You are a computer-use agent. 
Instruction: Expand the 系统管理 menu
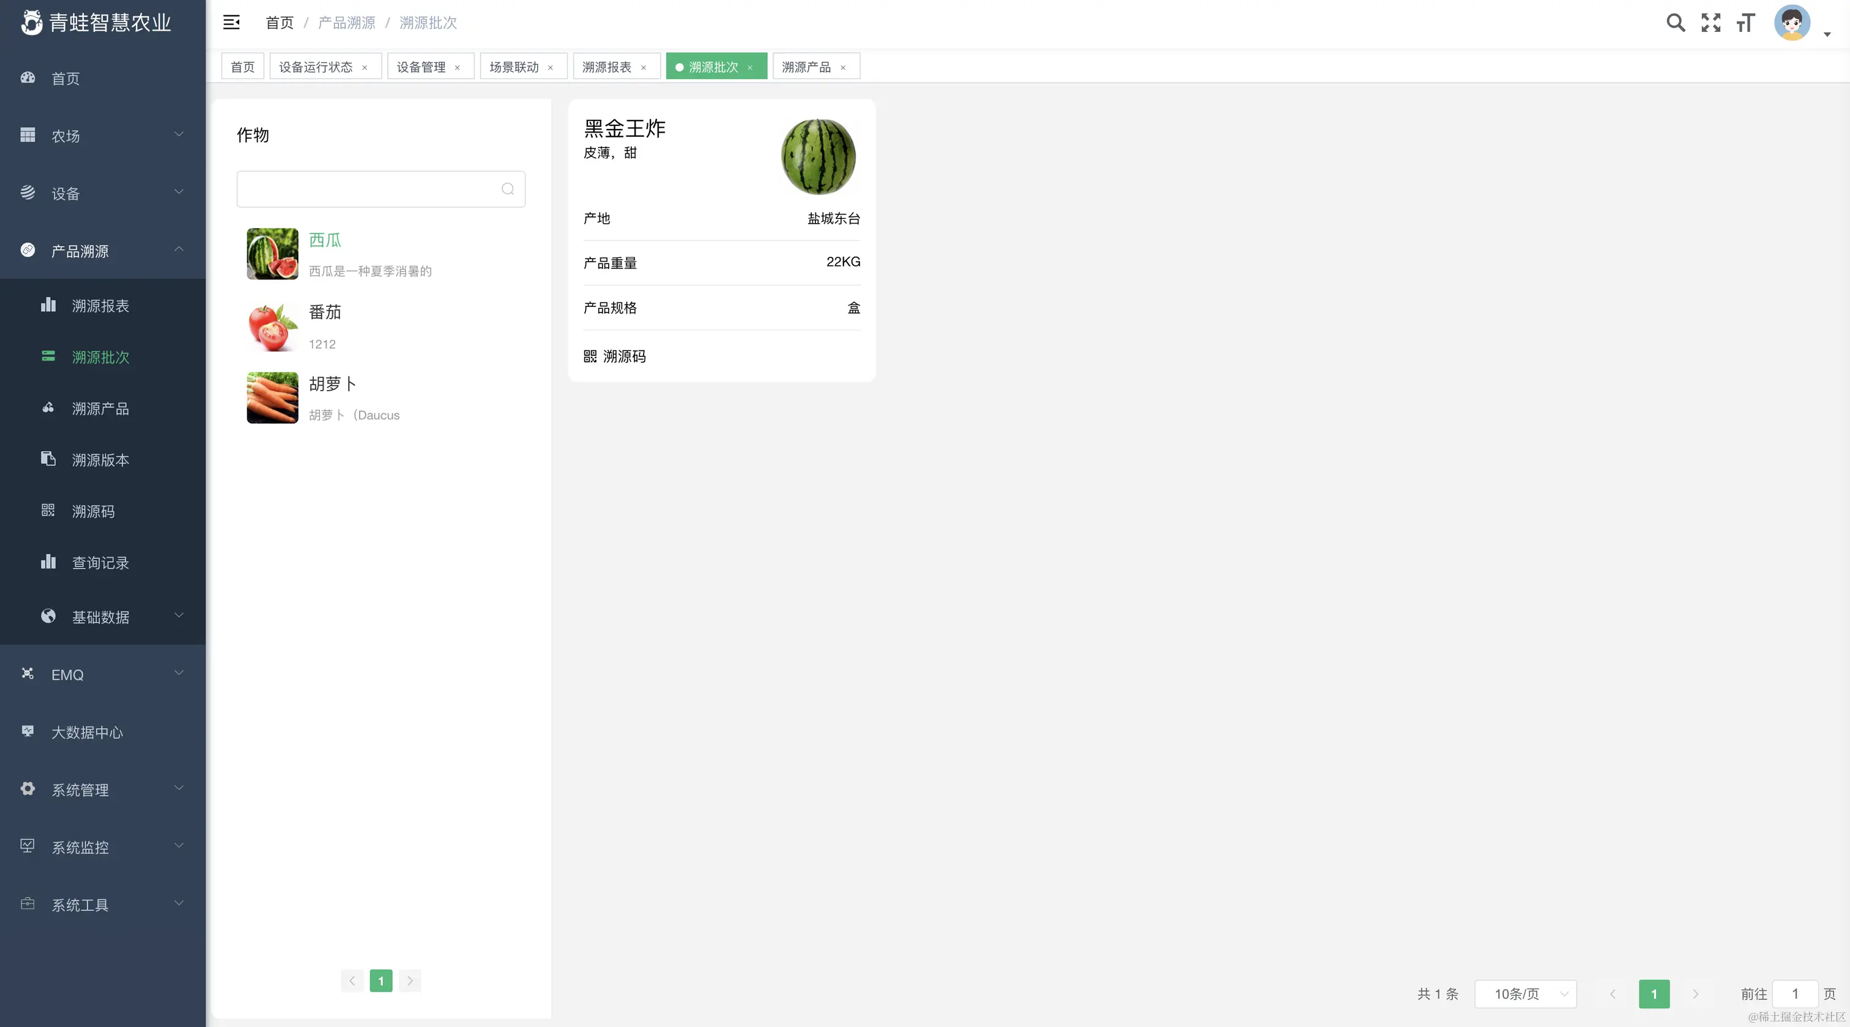pyautogui.click(x=80, y=789)
